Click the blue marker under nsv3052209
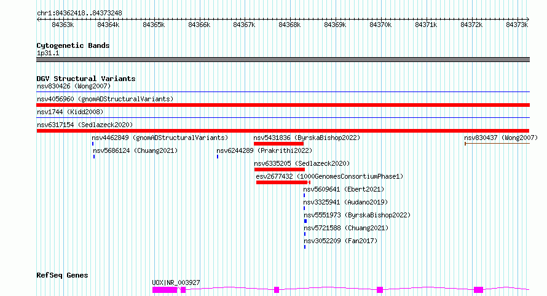This screenshot has width=547, height=296. click(305, 247)
